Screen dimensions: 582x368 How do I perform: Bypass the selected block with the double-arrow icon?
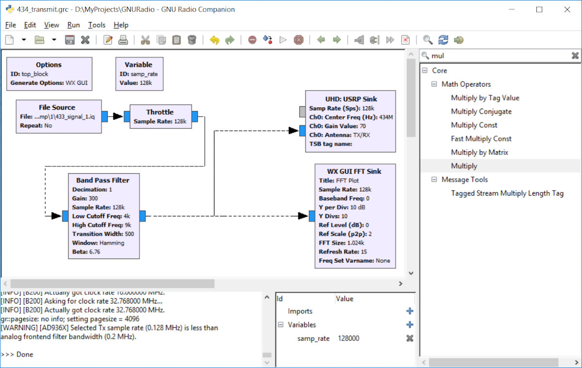(x=390, y=40)
